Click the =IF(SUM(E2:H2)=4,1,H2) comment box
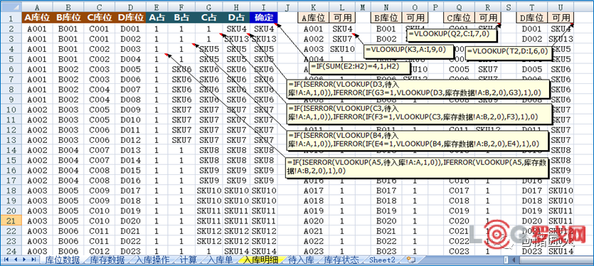 [x=360, y=68]
